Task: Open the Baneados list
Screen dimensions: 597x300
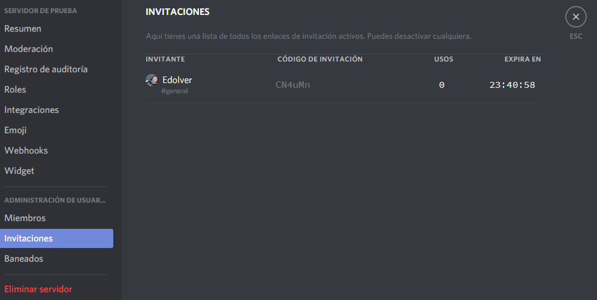Action: tap(24, 259)
